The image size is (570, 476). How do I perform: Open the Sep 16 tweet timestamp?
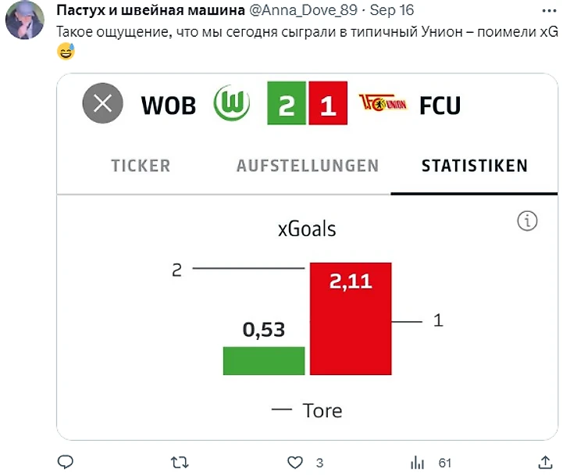(x=392, y=10)
